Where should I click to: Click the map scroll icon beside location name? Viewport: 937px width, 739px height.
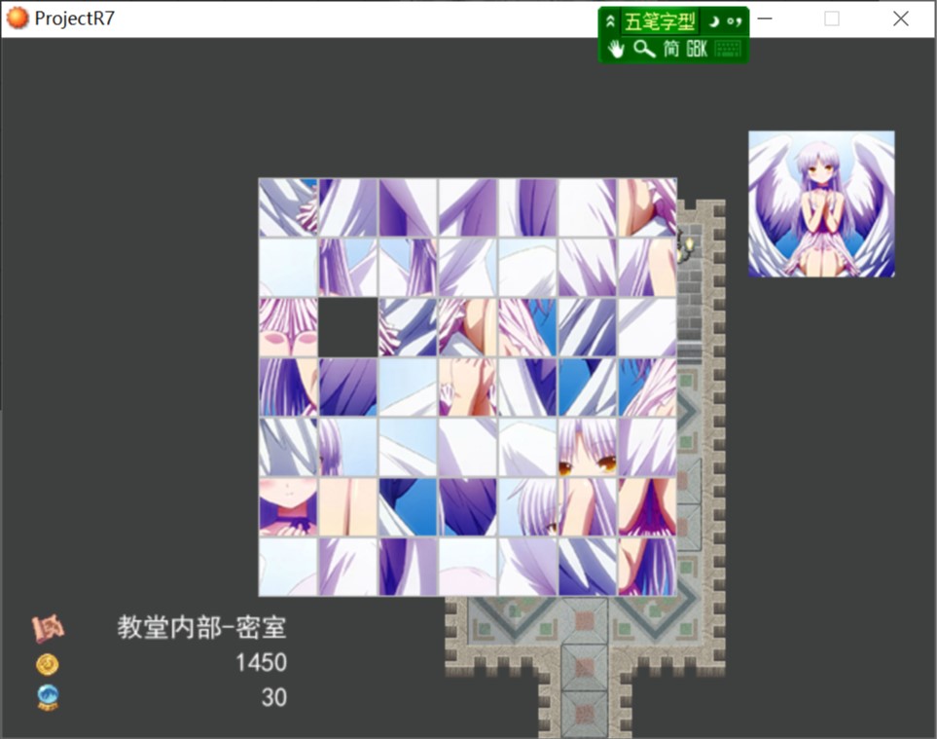coord(48,627)
